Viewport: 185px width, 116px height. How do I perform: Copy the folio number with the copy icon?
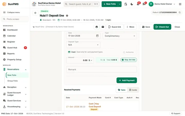[x=180, y=12]
